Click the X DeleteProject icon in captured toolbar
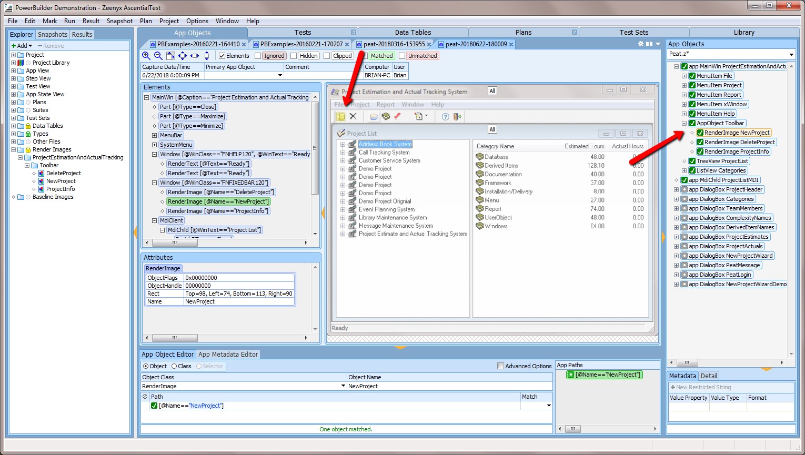The height and width of the screenshot is (455, 805). (x=353, y=116)
